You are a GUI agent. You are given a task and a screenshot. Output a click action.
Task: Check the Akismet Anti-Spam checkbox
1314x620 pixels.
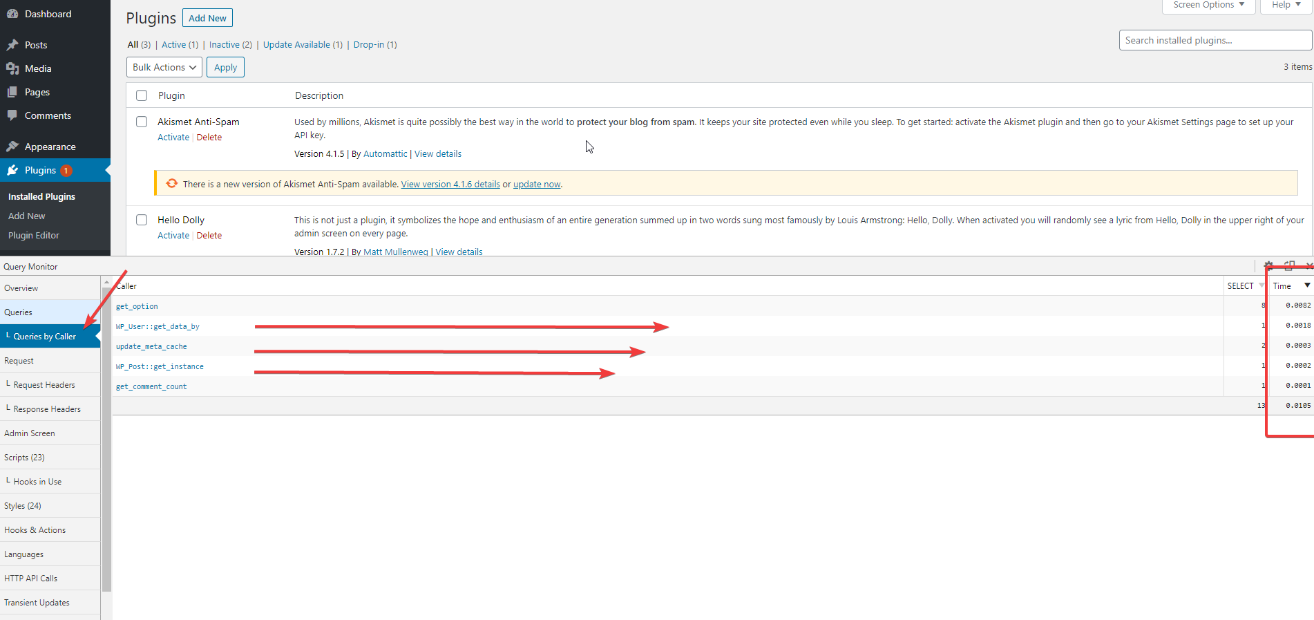(142, 122)
